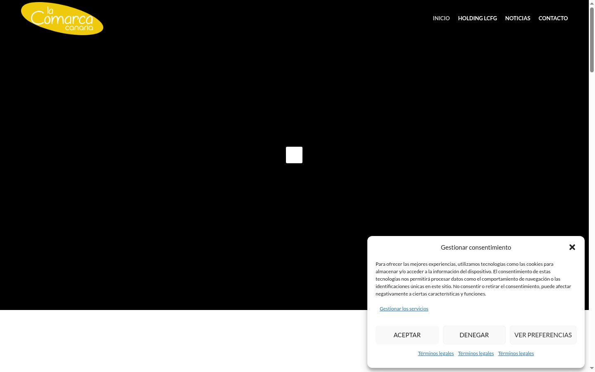Go to the INICIO menu item
The width and height of the screenshot is (595, 372).
(x=441, y=18)
